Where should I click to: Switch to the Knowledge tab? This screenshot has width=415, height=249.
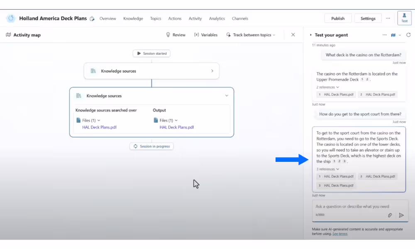pos(133,19)
